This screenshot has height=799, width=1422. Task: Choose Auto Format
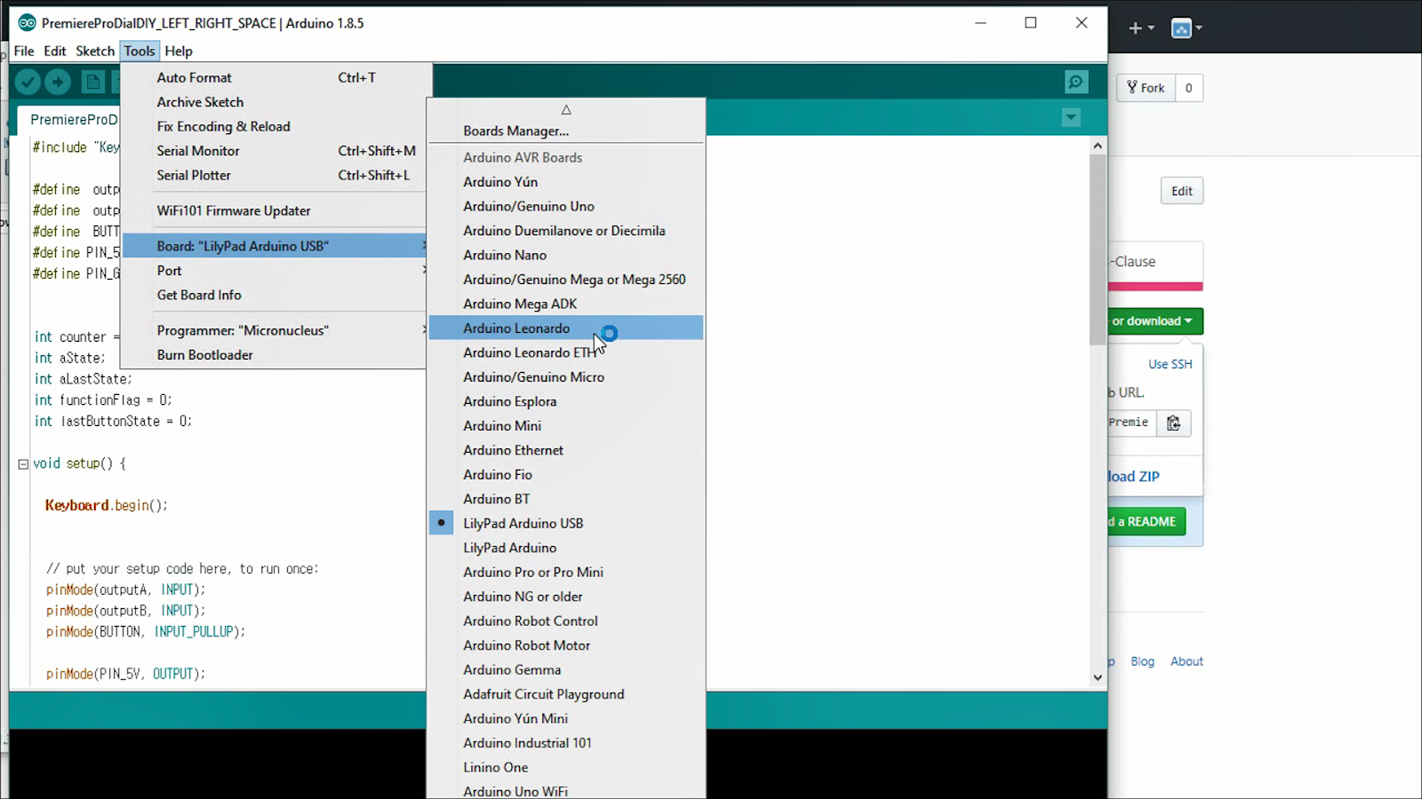(275, 77)
